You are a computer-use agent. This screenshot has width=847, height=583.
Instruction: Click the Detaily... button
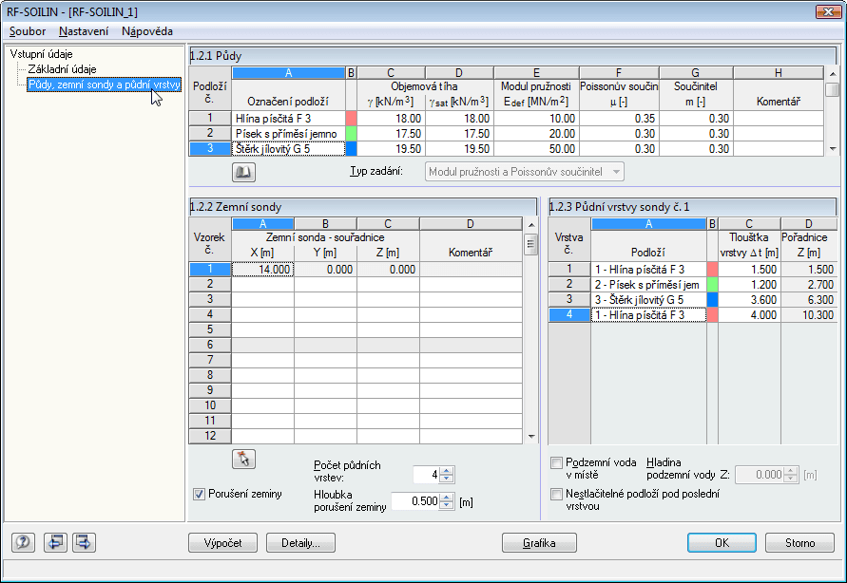coord(301,542)
